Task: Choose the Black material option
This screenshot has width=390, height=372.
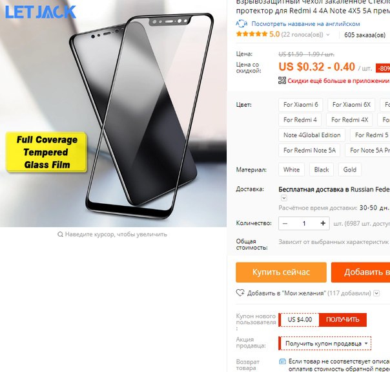Action: point(322,170)
